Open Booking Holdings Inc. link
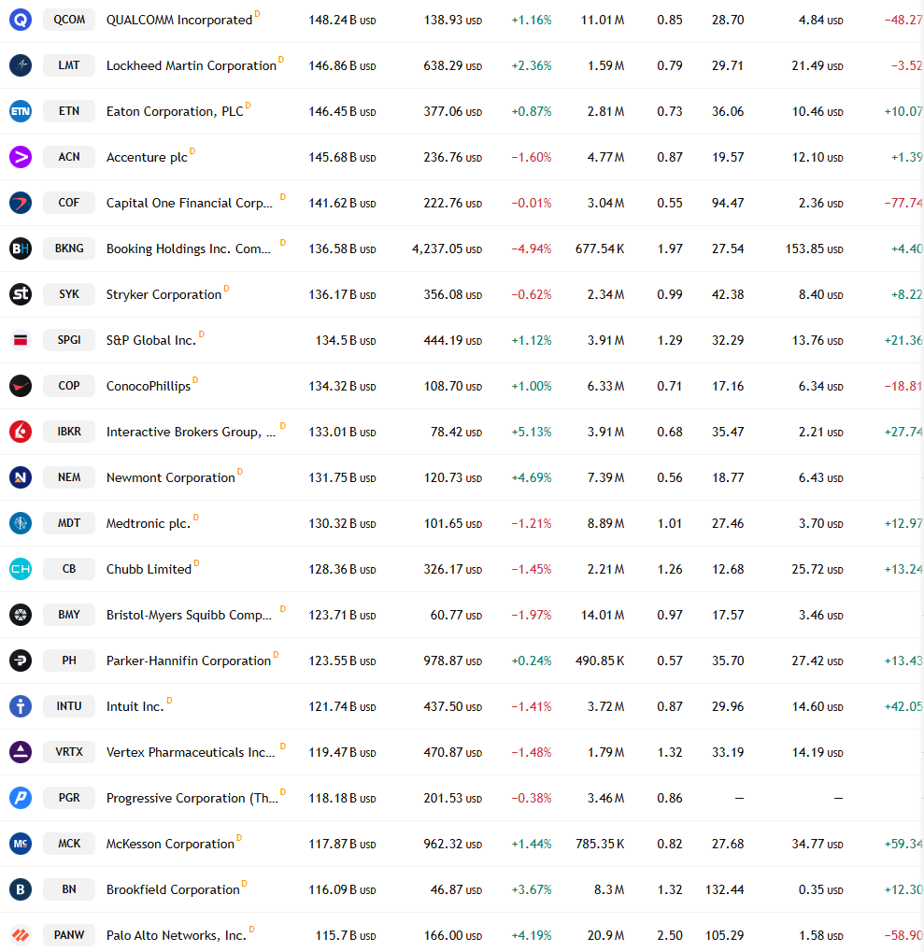Screen dimensions: 924x952 tap(189, 249)
